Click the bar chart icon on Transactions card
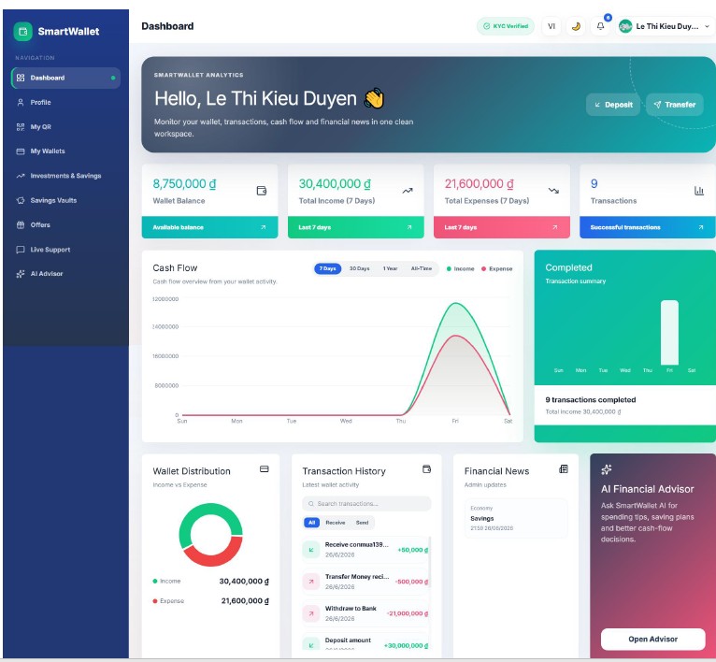The width and height of the screenshot is (716, 662). [x=699, y=191]
